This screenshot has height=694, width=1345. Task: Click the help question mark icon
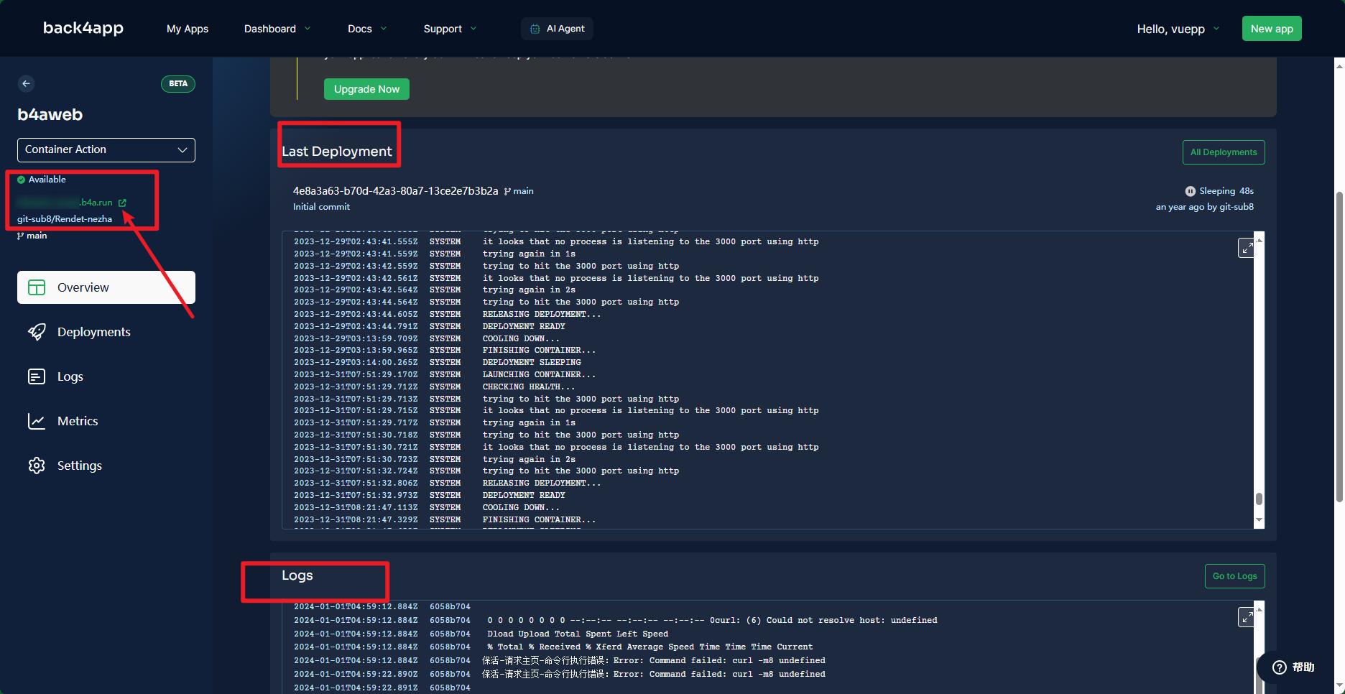click(1280, 667)
